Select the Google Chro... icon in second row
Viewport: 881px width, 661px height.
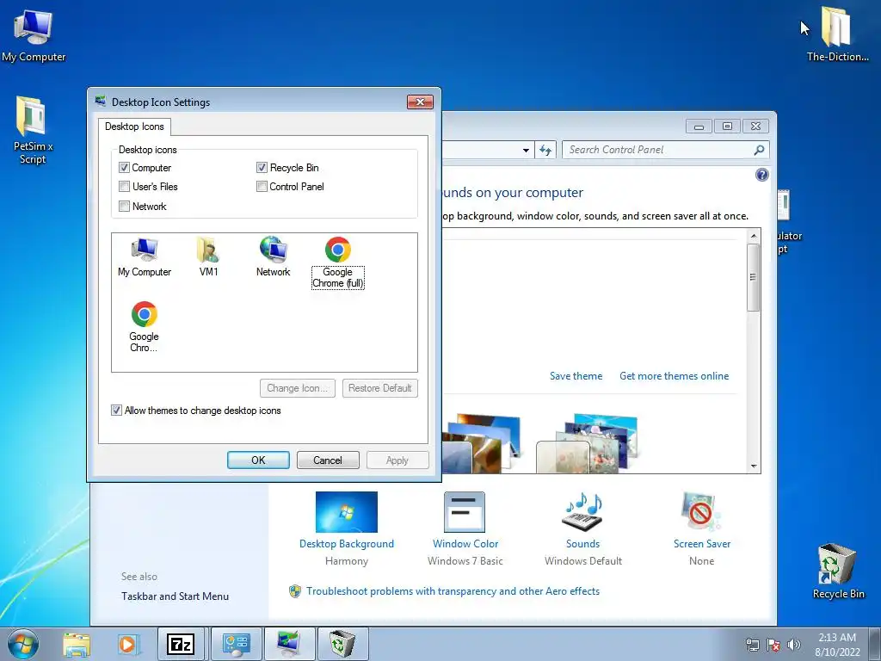tap(144, 327)
